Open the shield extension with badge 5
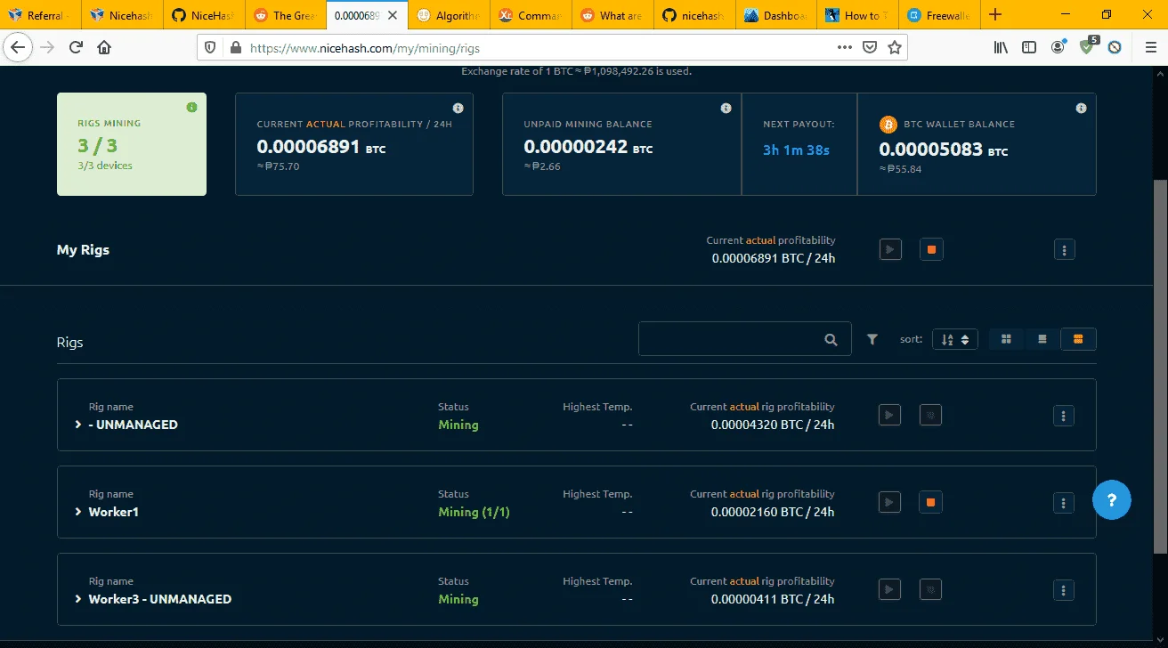This screenshot has height=648, width=1168. tap(1087, 46)
